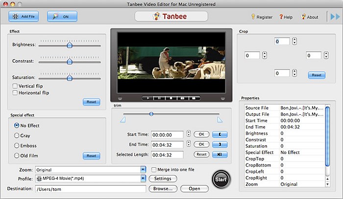Click the Properties scroll up arrow
The height and width of the screenshot is (199, 343).
tap(327, 179)
